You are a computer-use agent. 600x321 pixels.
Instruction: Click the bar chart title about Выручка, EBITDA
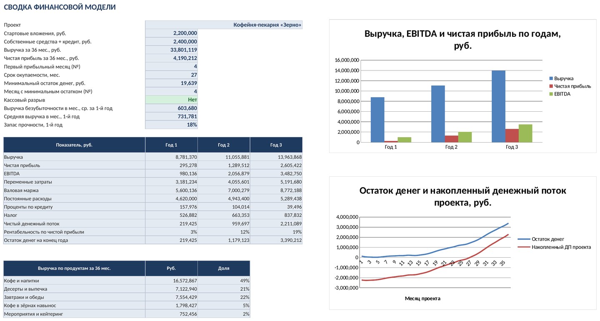point(462,40)
